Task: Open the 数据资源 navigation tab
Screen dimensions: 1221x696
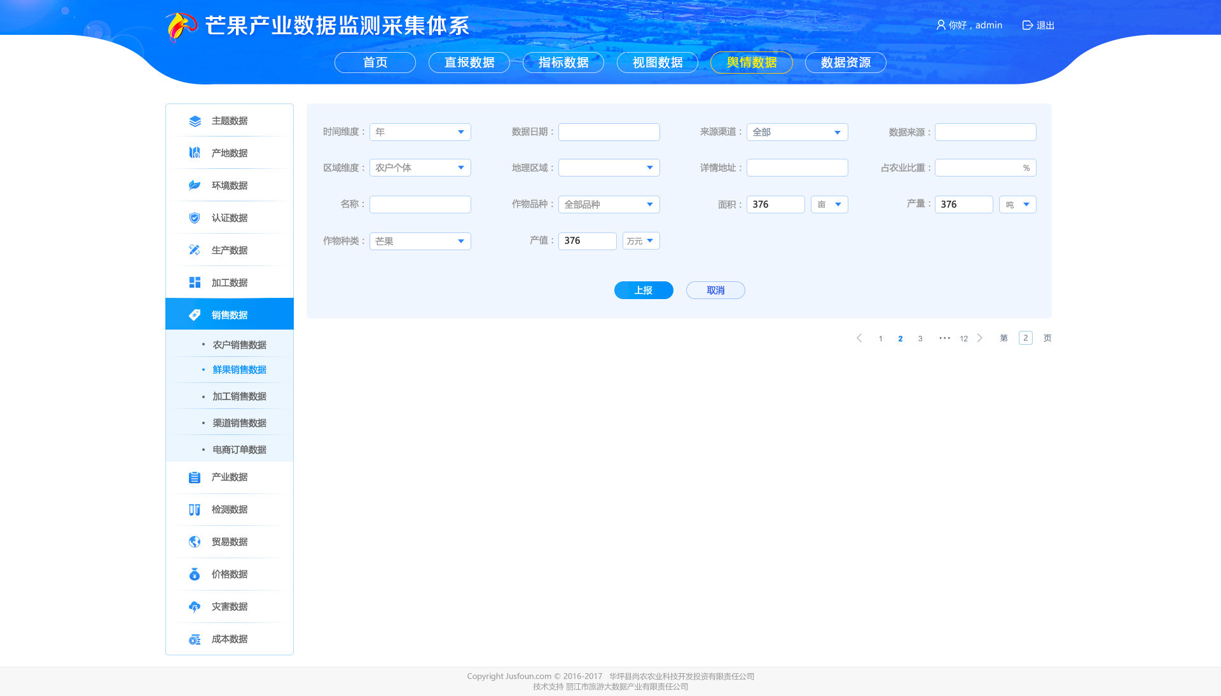Action: (845, 62)
